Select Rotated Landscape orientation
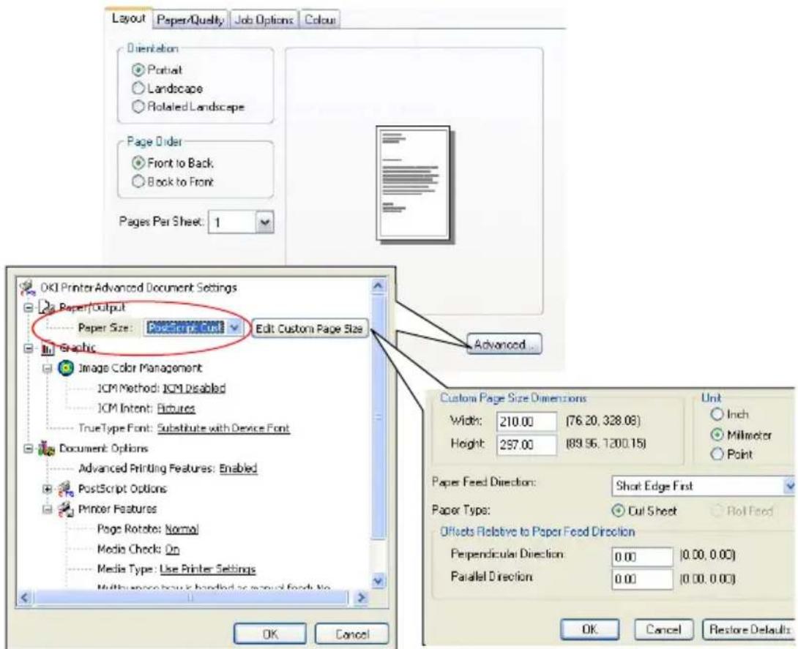 tap(138, 107)
